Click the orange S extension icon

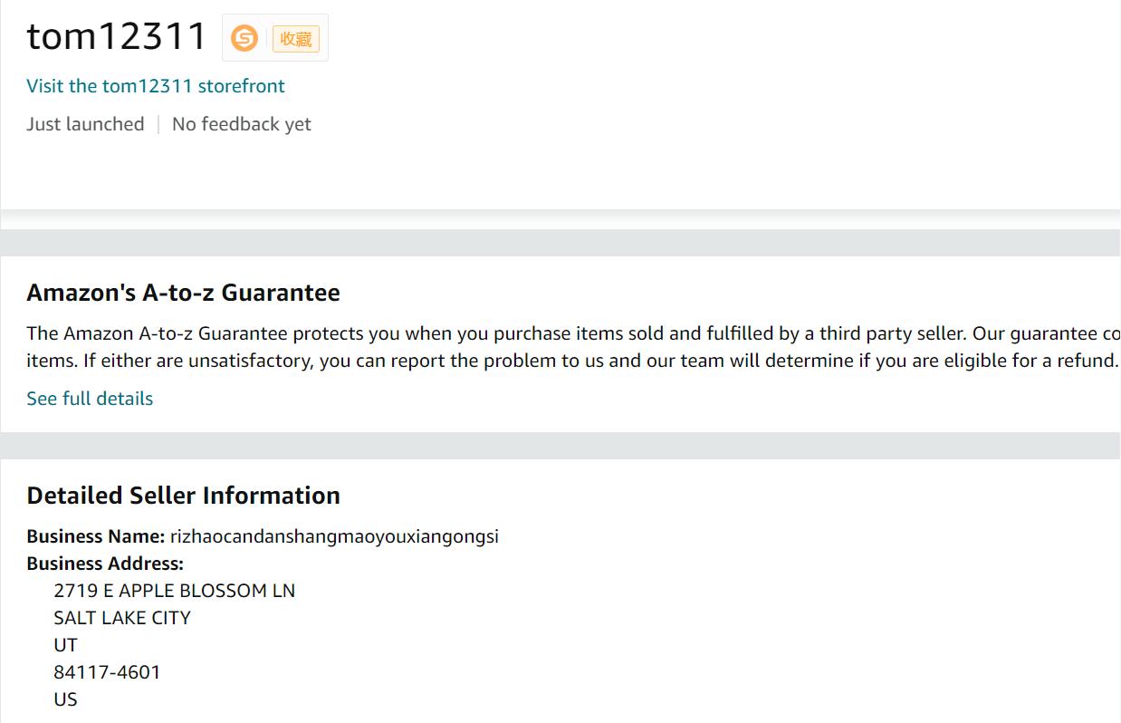click(244, 38)
